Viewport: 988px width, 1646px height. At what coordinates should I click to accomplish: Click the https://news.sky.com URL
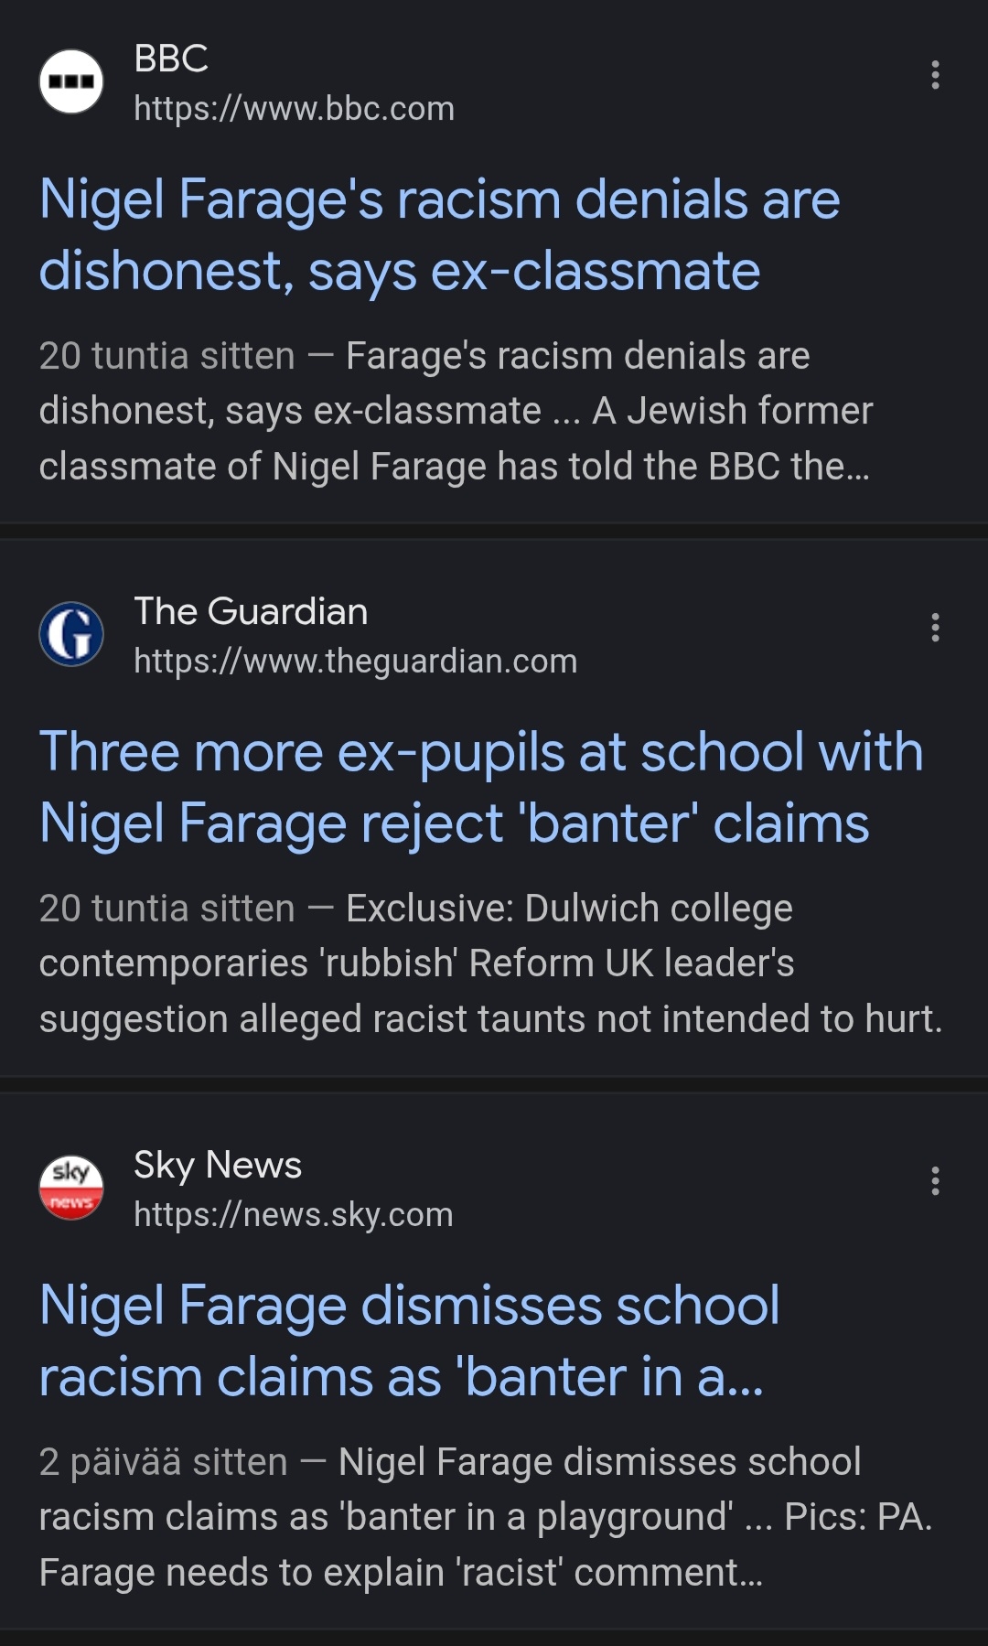coord(293,1215)
